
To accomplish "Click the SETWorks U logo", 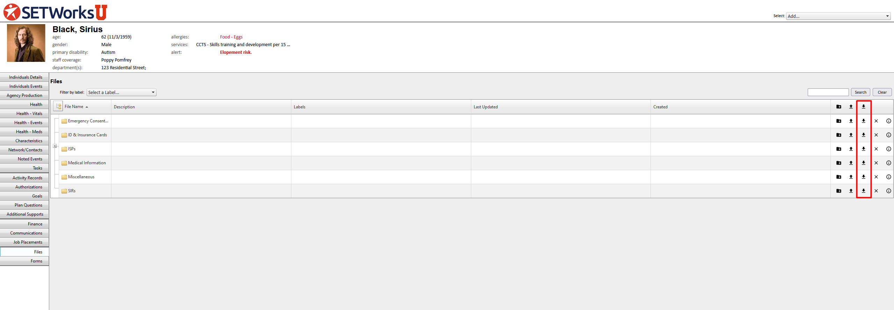I will (x=55, y=12).
